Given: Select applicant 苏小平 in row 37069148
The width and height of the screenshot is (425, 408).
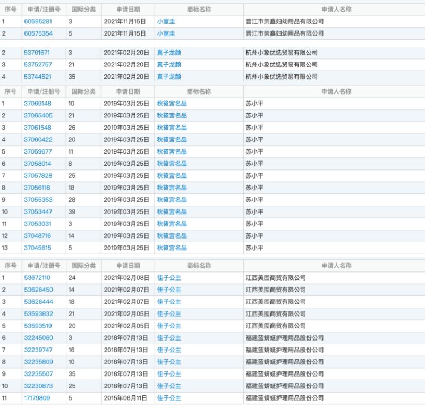Looking at the screenshot, I should (x=254, y=103).
